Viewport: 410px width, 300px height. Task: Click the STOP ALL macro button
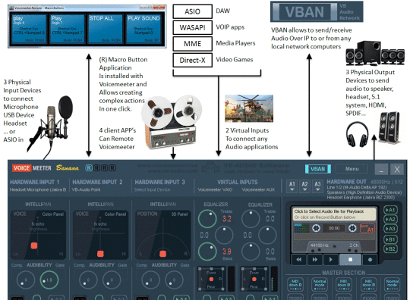[105, 29]
